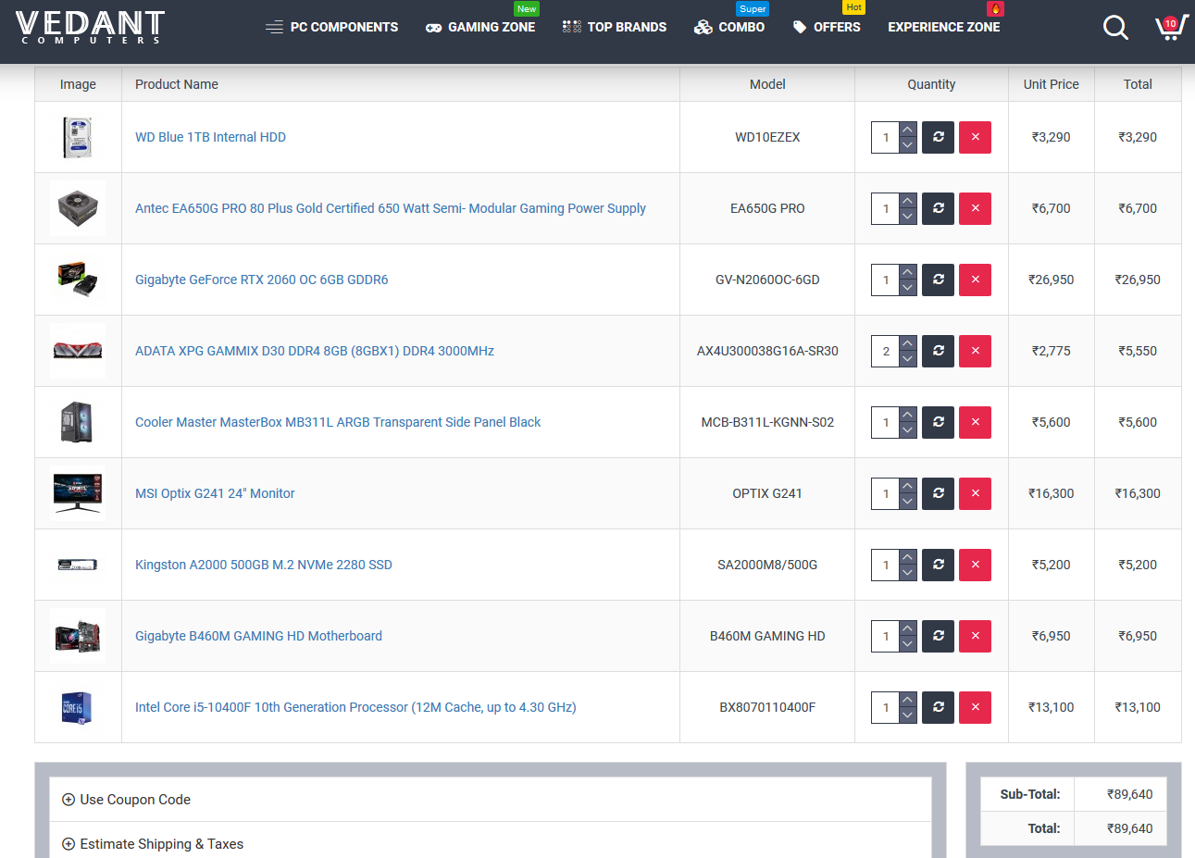The width and height of the screenshot is (1195, 858).
Task: Click Gigabyte B460M motherboard thumbnail
Action: point(78,636)
